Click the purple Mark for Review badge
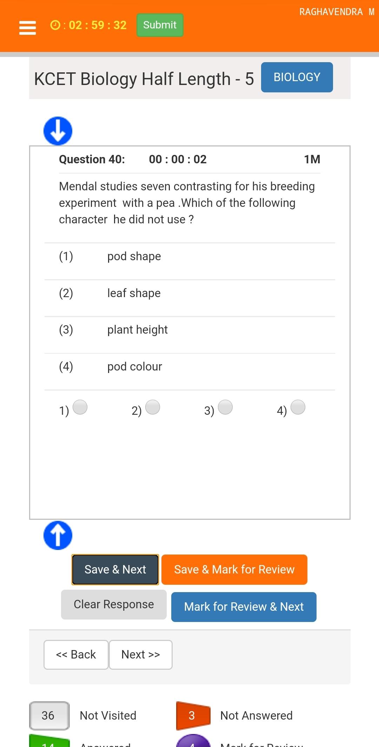Screen dimensions: 379x747 193,741
